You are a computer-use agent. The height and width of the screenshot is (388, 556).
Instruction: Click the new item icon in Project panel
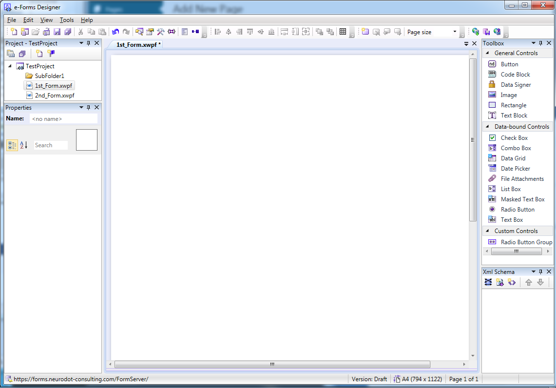39,54
